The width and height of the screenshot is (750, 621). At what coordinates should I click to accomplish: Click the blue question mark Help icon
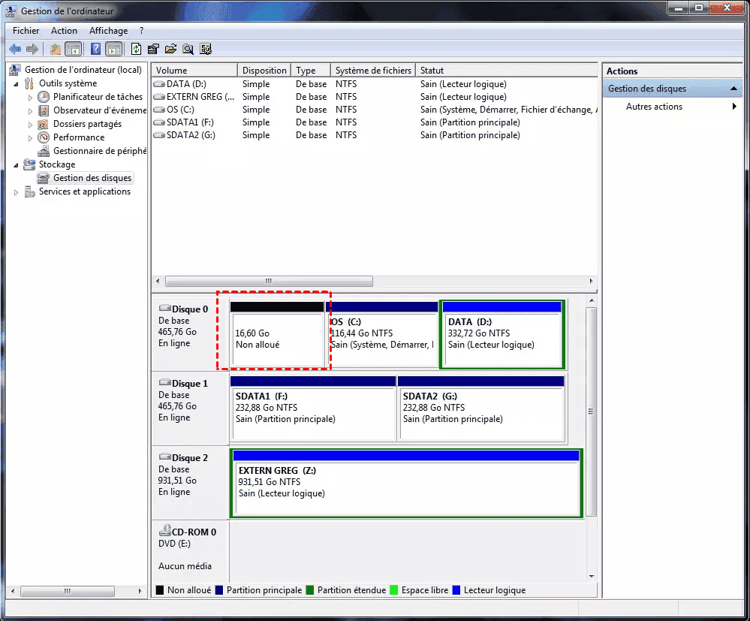(x=95, y=50)
